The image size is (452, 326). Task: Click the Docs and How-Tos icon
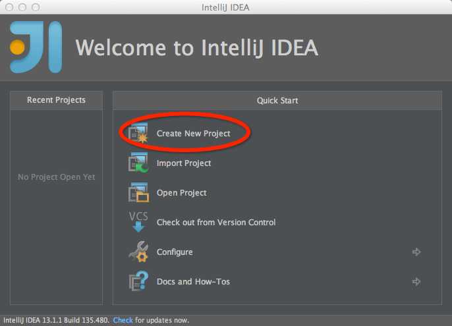(x=138, y=281)
